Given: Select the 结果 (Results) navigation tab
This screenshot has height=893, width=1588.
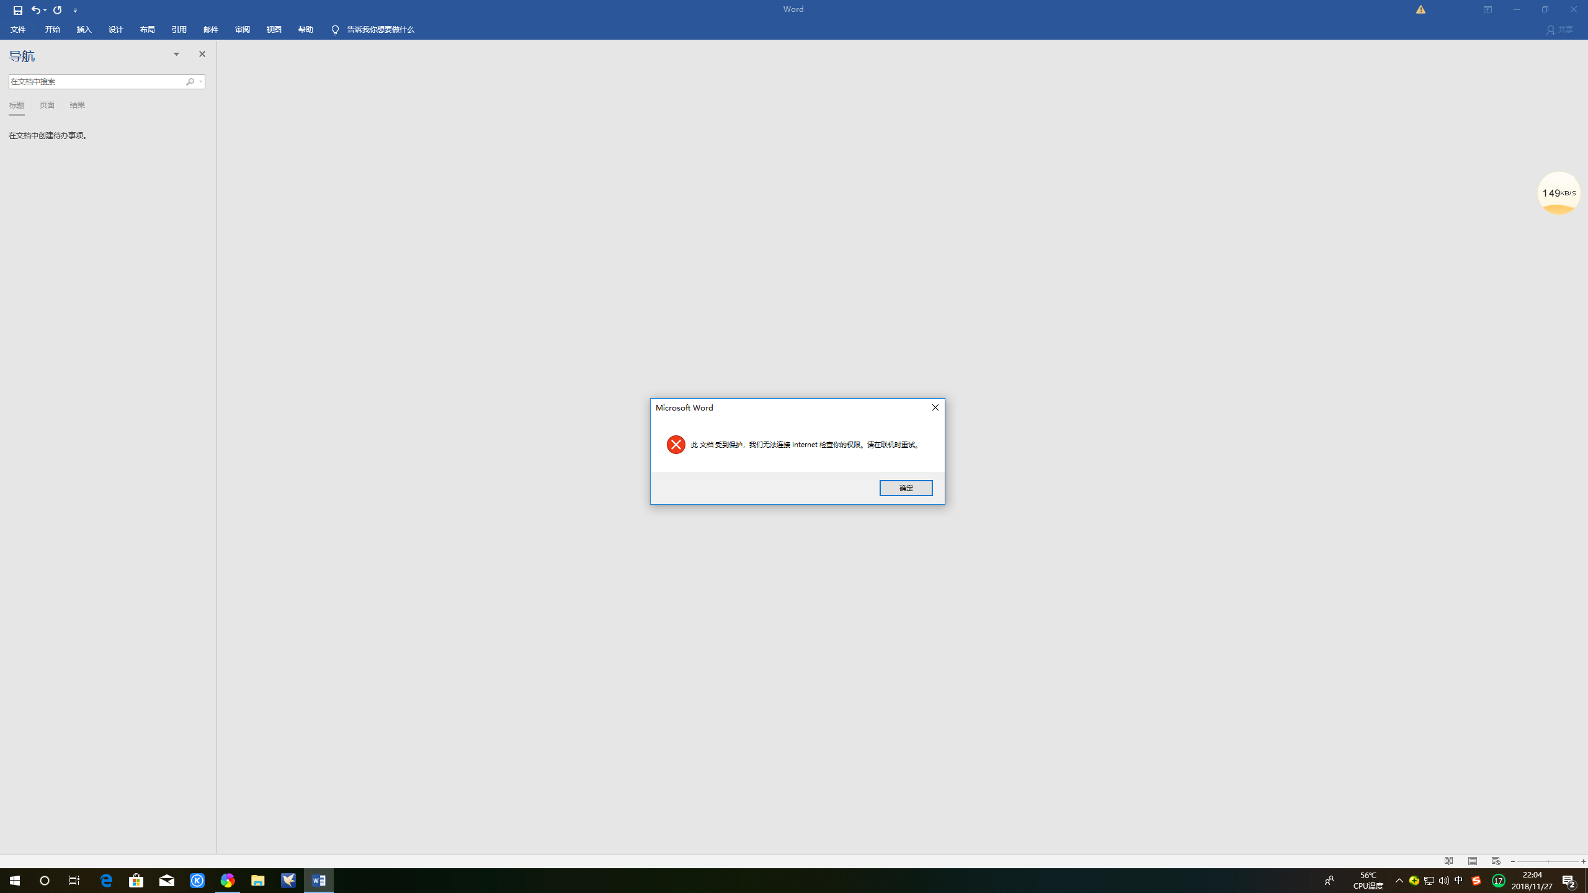Looking at the screenshot, I should click(78, 105).
